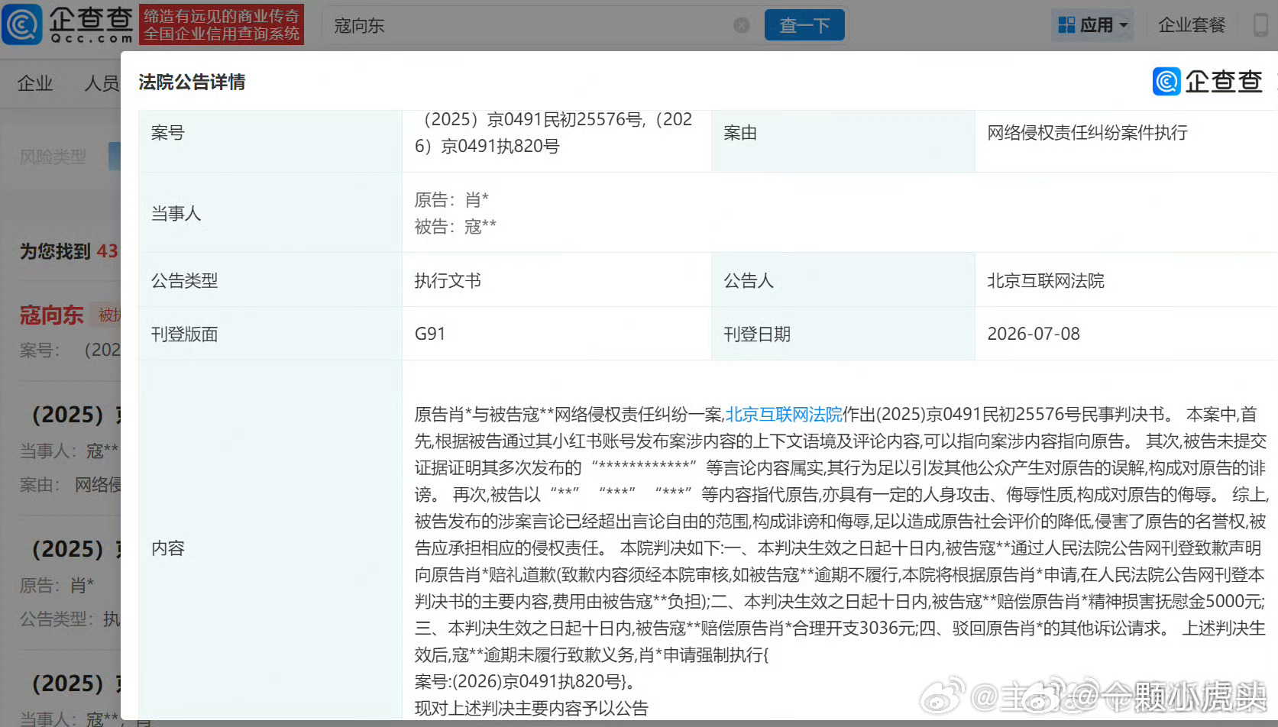Click the red 缔造有远见的商业传奇 banner
Image resolution: width=1278 pixels, height=727 pixels.
pos(222,24)
